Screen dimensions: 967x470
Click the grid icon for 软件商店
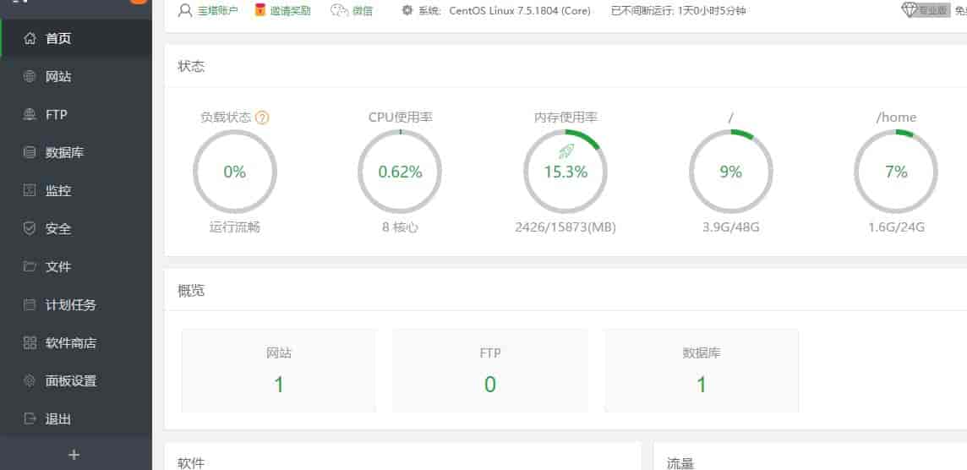click(x=30, y=342)
